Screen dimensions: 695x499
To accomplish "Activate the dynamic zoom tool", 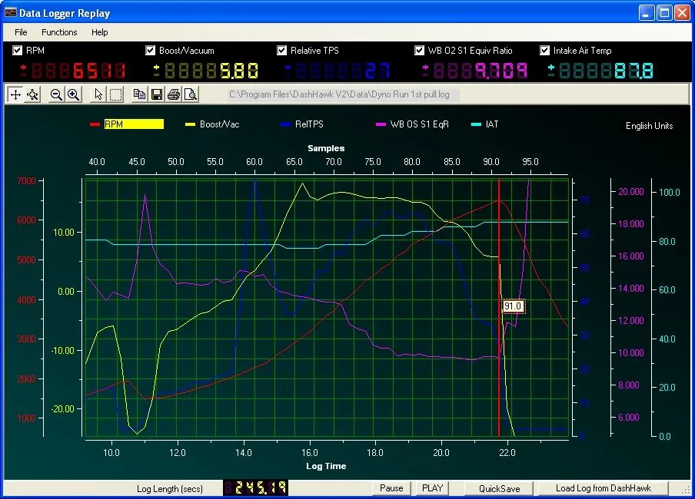I will pos(32,94).
